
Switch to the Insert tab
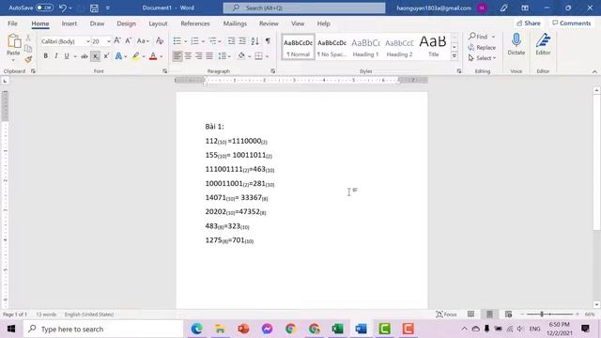(x=69, y=23)
